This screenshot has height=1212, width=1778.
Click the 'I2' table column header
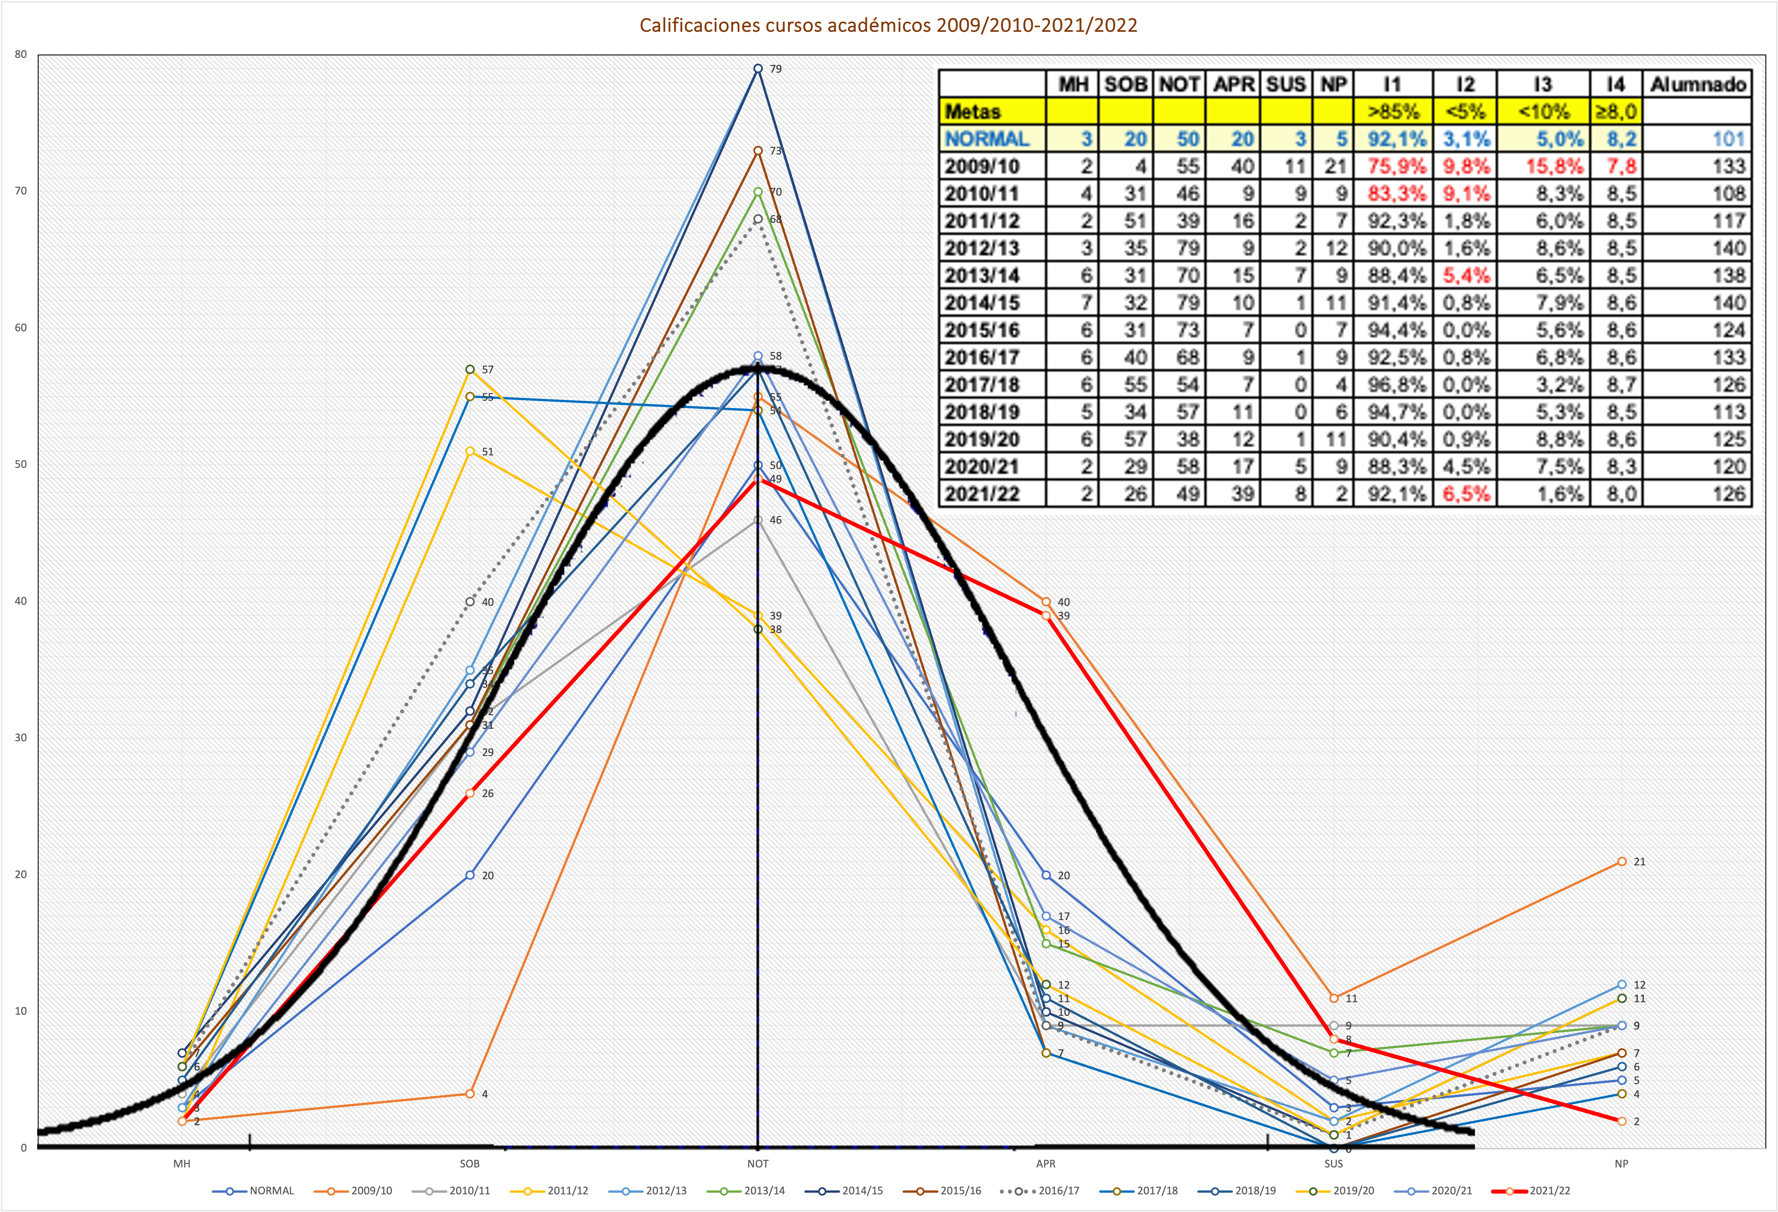click(1464, 84)
